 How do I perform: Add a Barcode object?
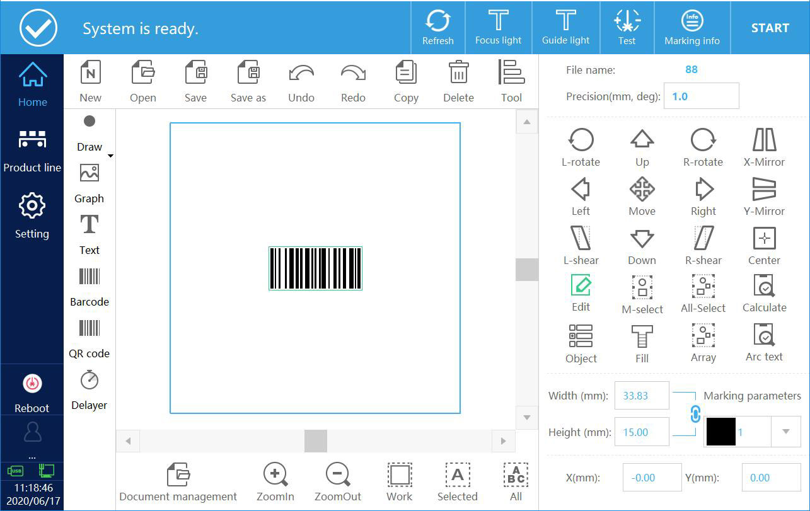coord(90,287)
